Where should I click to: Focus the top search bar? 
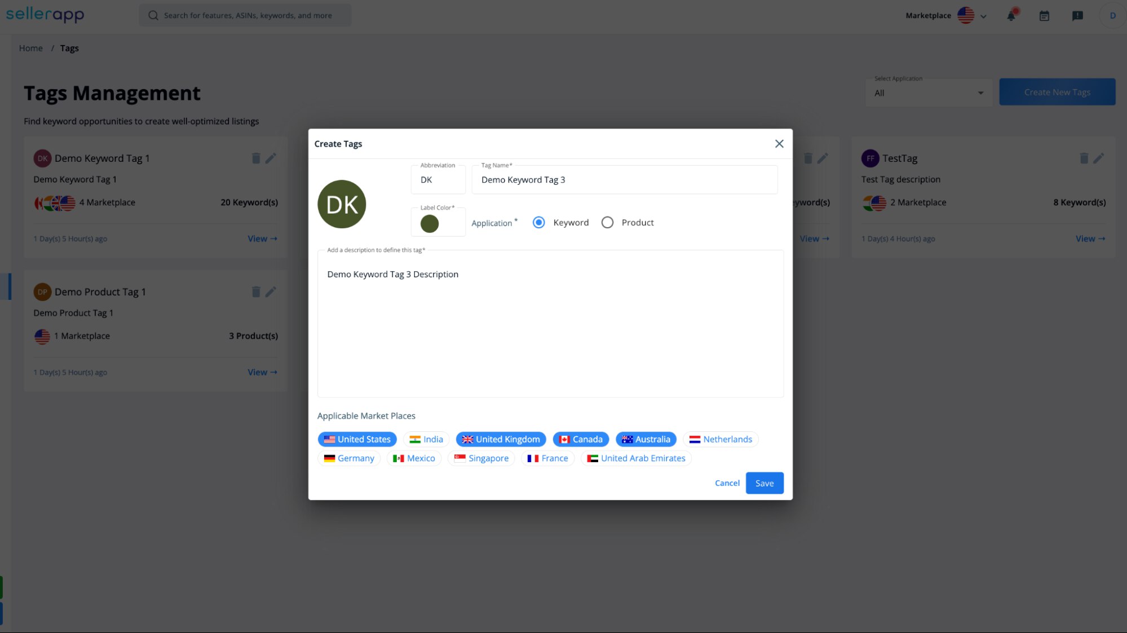[245, 16]
